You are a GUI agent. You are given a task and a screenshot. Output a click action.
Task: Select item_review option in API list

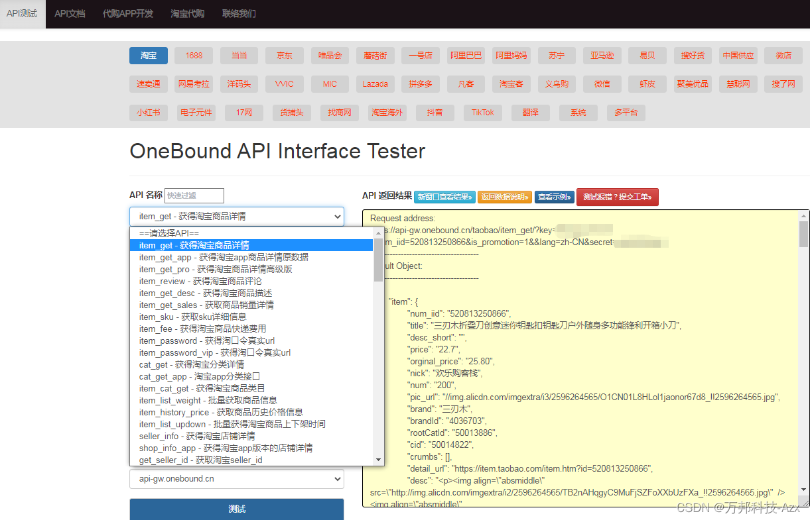click(x=252, y=281)
